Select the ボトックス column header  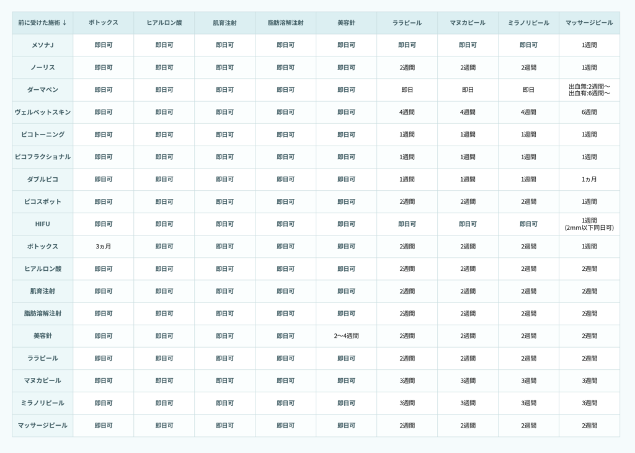click(x=104, y=23)
